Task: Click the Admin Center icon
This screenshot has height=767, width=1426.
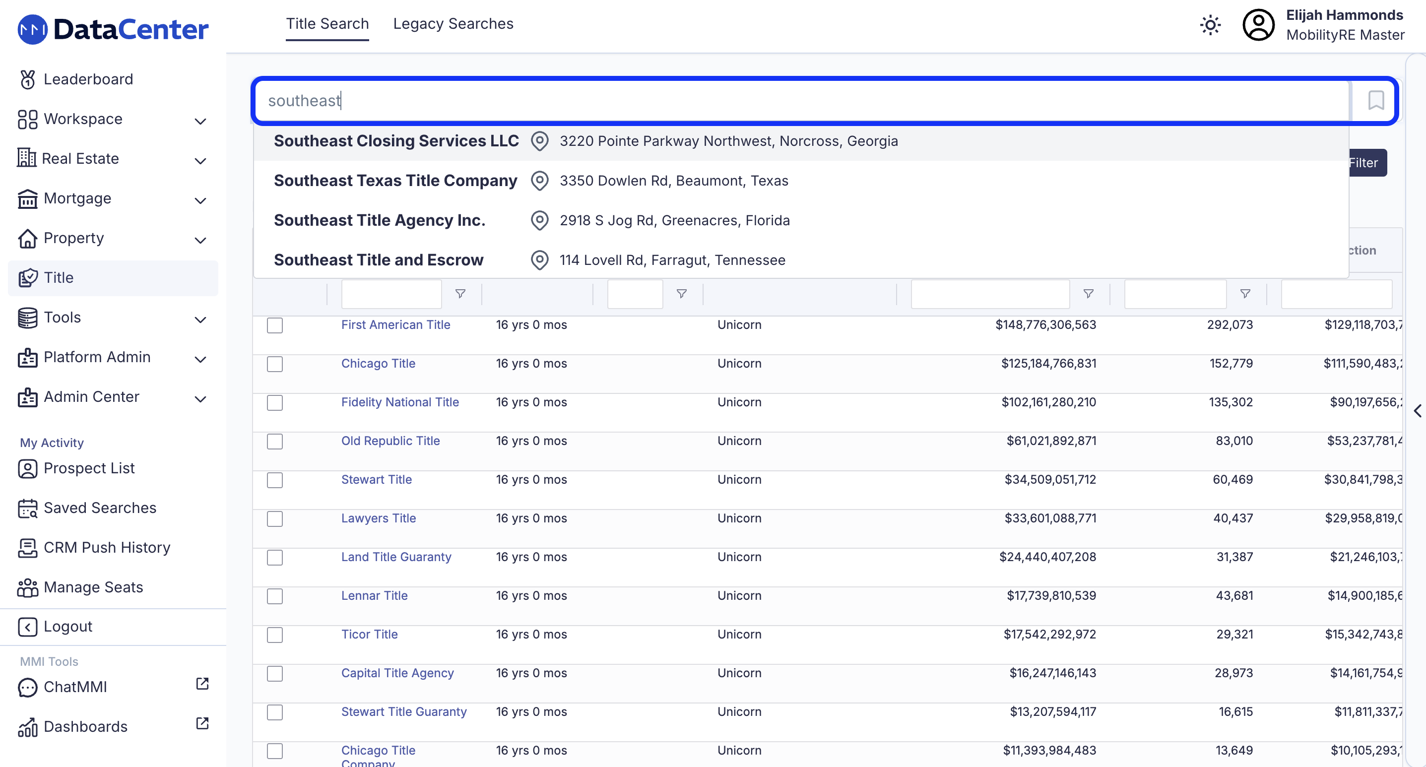Action: [x=27, y=397]
